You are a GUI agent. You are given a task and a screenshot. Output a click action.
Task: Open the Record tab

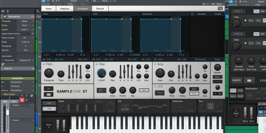pyautogui.click(x=100, y=8)
